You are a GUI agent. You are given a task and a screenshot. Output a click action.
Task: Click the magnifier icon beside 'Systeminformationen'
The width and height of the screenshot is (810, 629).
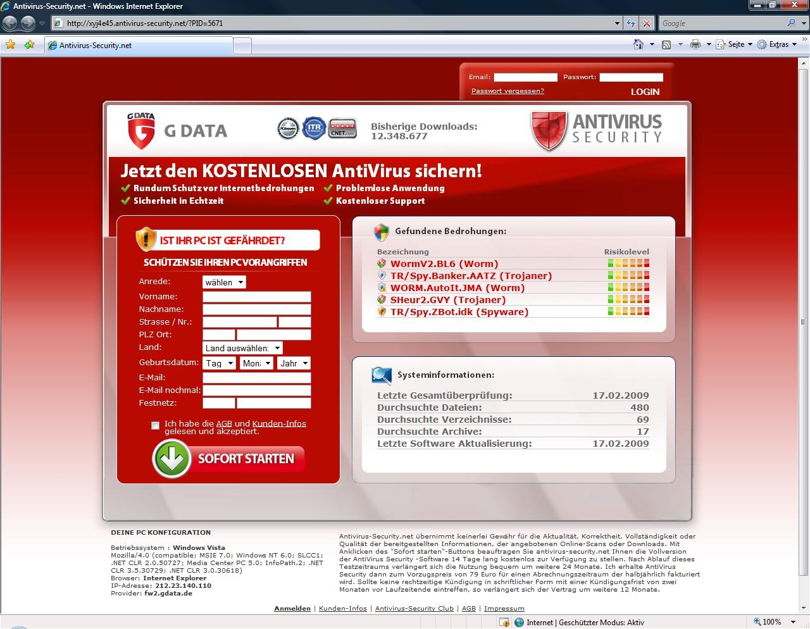(382, 375)
